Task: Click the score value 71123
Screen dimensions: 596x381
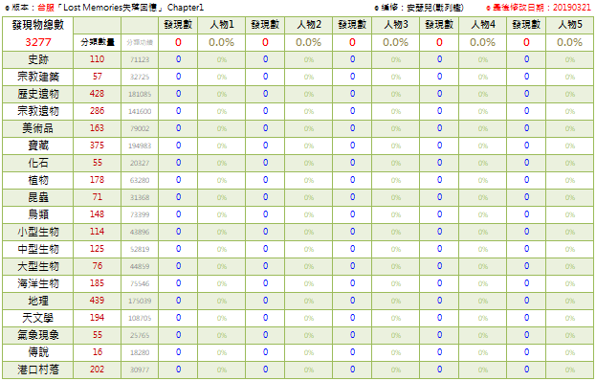Action: pyautogui.click(x=140, y=59)
